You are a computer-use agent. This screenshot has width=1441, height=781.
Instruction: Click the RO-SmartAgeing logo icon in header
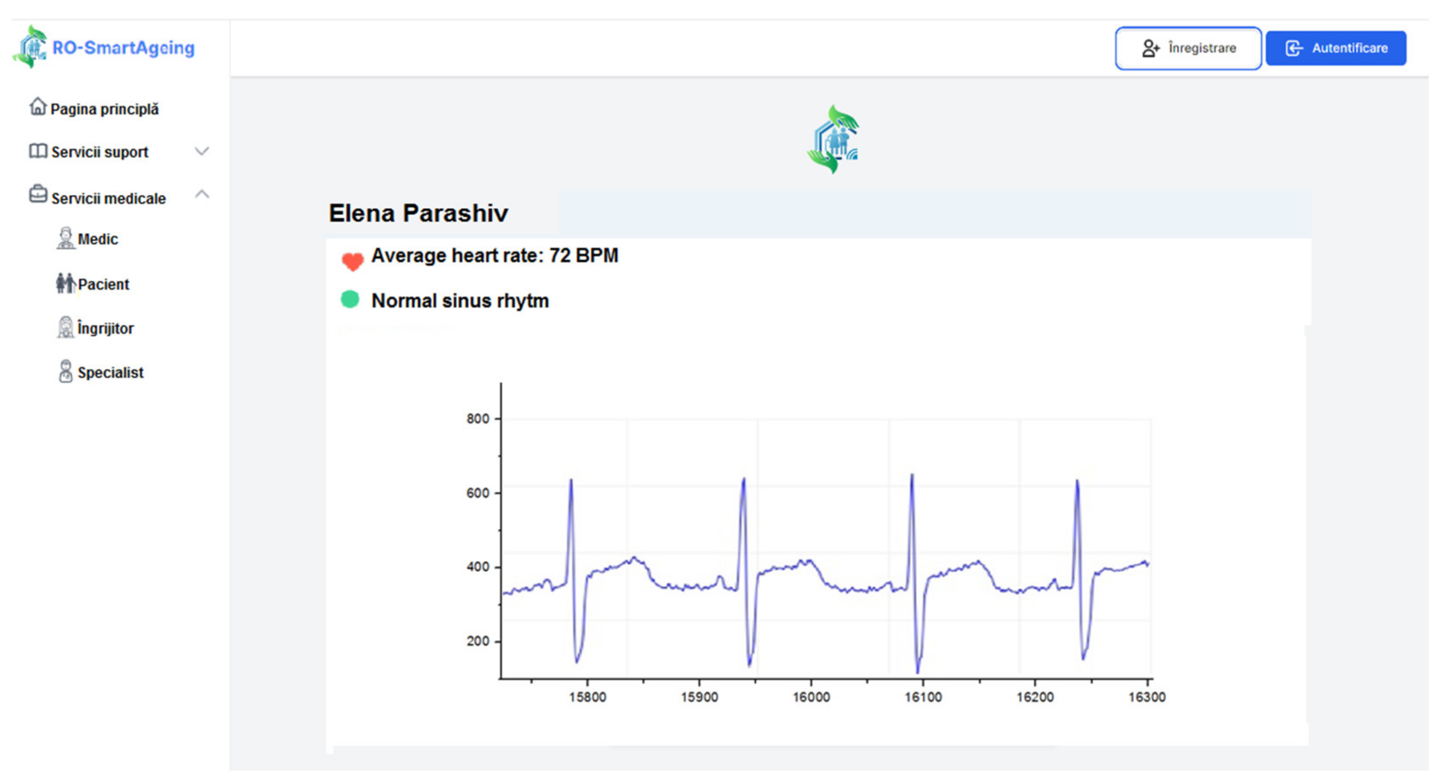(x=30, y=47)
